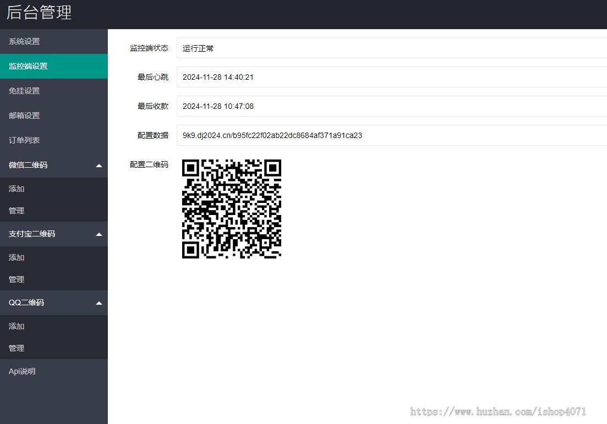Open Api说明 page

[54, 371]
